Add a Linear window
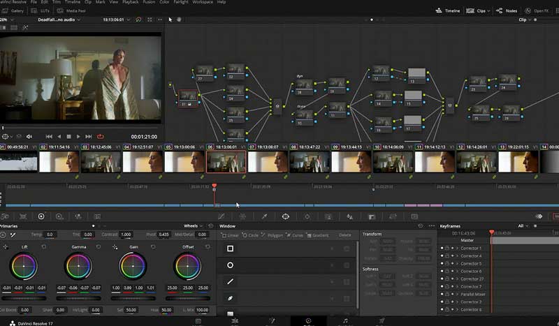Viewport: 559px width, 326px height. click(x=230, y=235)
